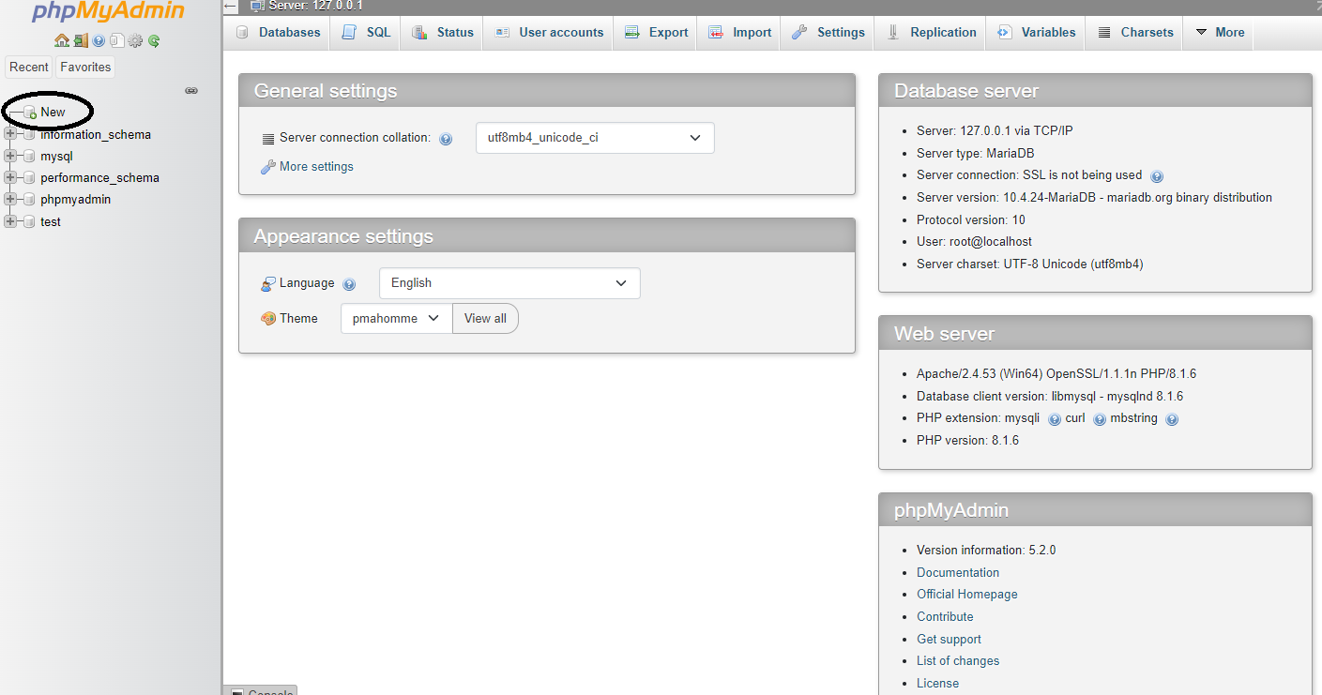Open help icon after mysqli extension
1322x695 pixels.
tap(1055, 419)
